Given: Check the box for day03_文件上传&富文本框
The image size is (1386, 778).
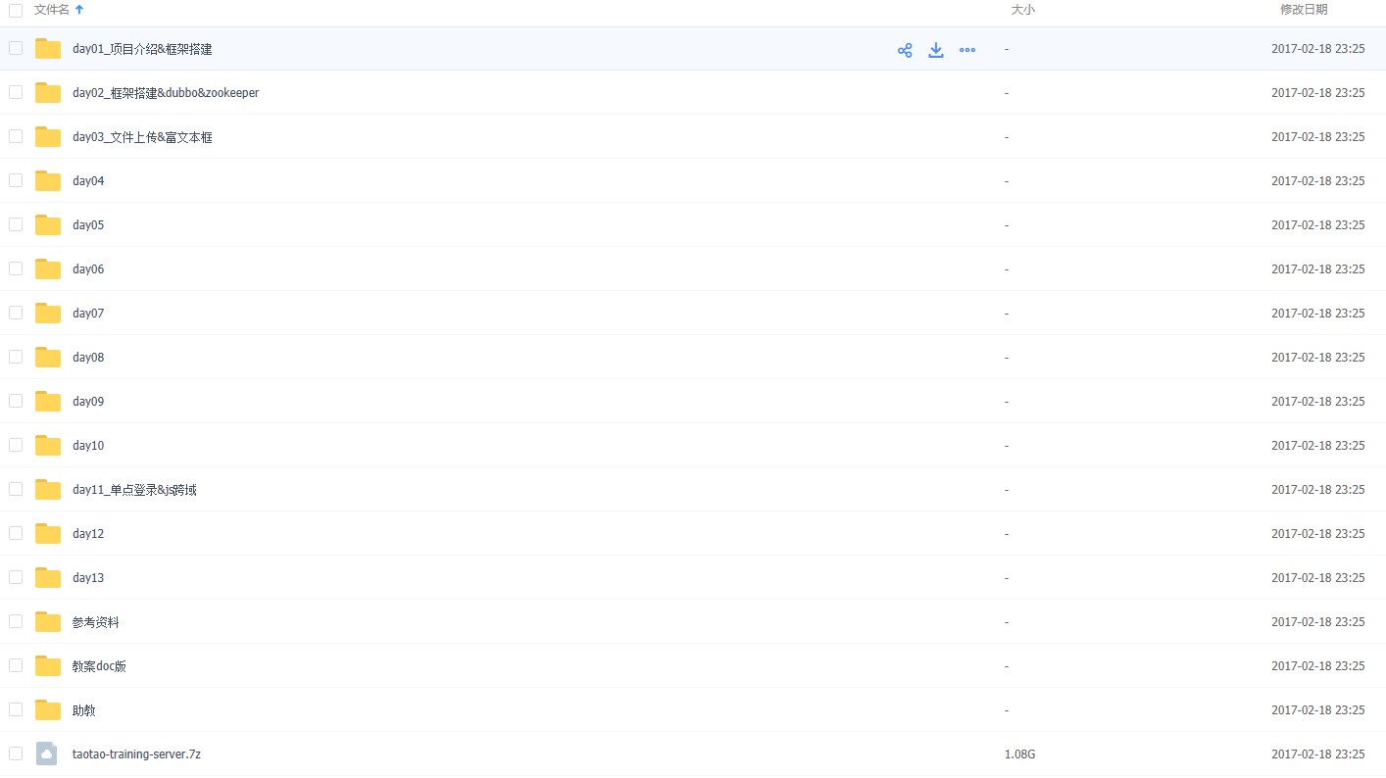Looking at the screenshot, I should (16, 136).
